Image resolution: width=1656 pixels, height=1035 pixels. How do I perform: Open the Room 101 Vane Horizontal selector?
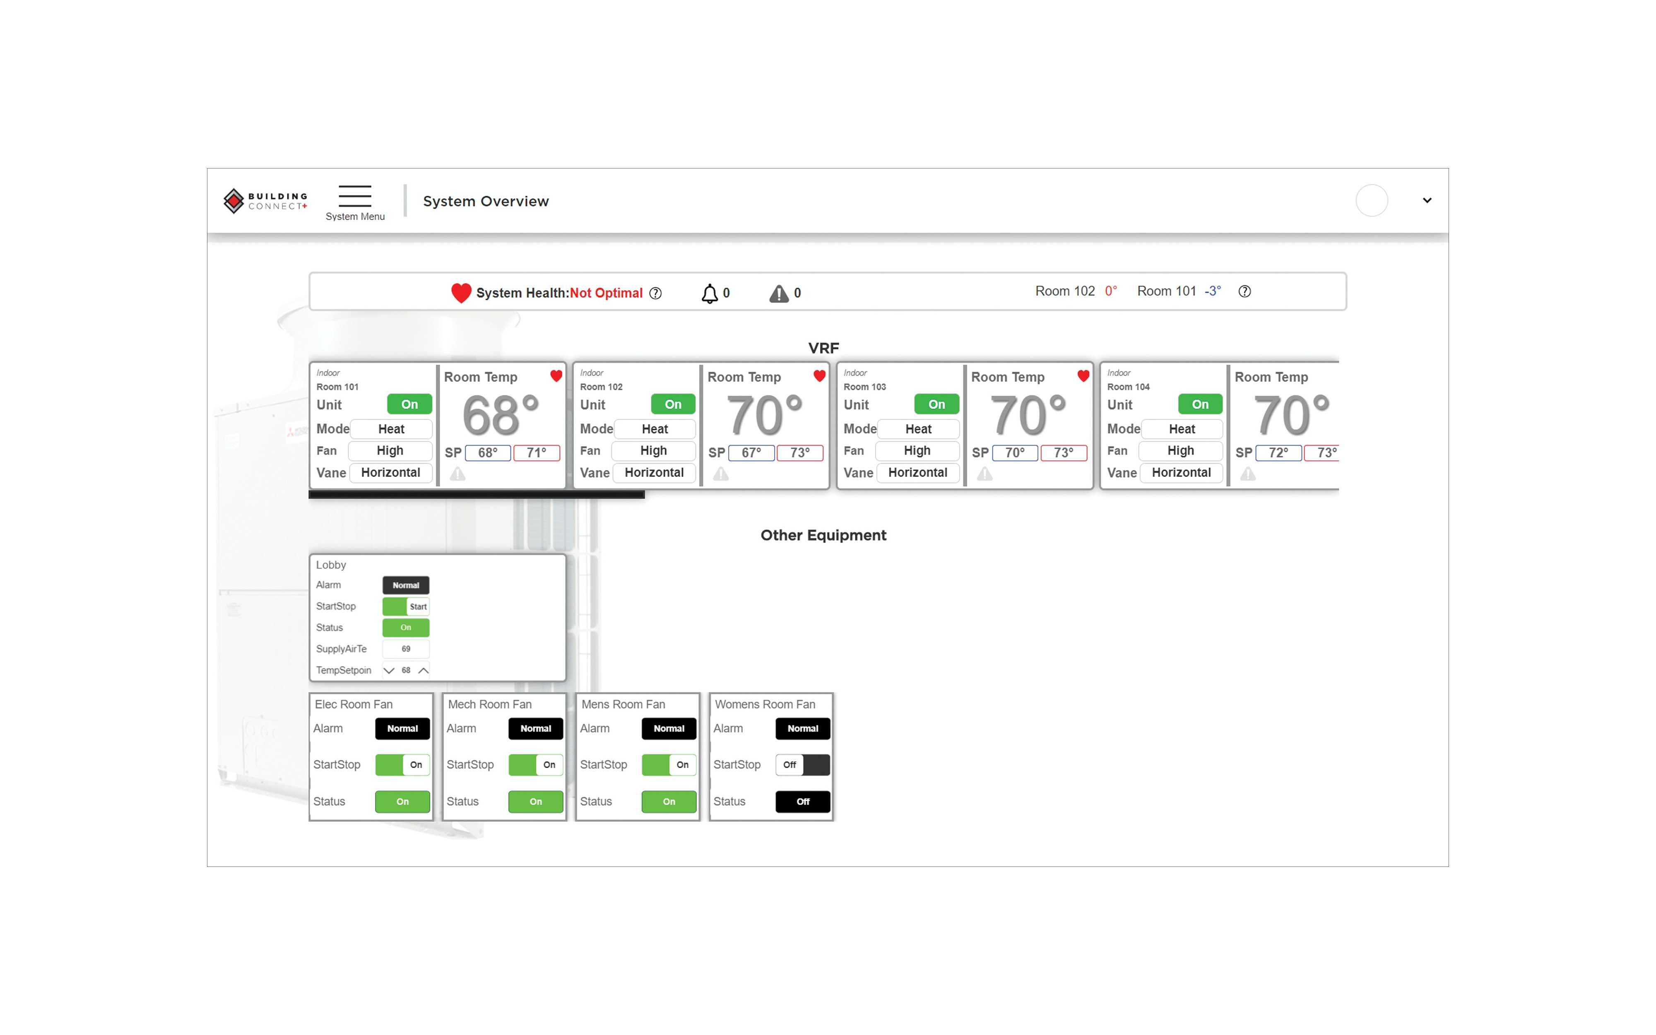point(390,472)
